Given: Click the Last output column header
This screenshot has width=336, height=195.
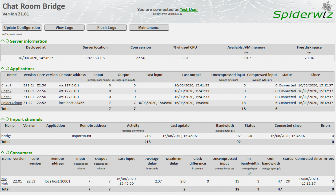Looking at the screenshot, I should 192,75.
